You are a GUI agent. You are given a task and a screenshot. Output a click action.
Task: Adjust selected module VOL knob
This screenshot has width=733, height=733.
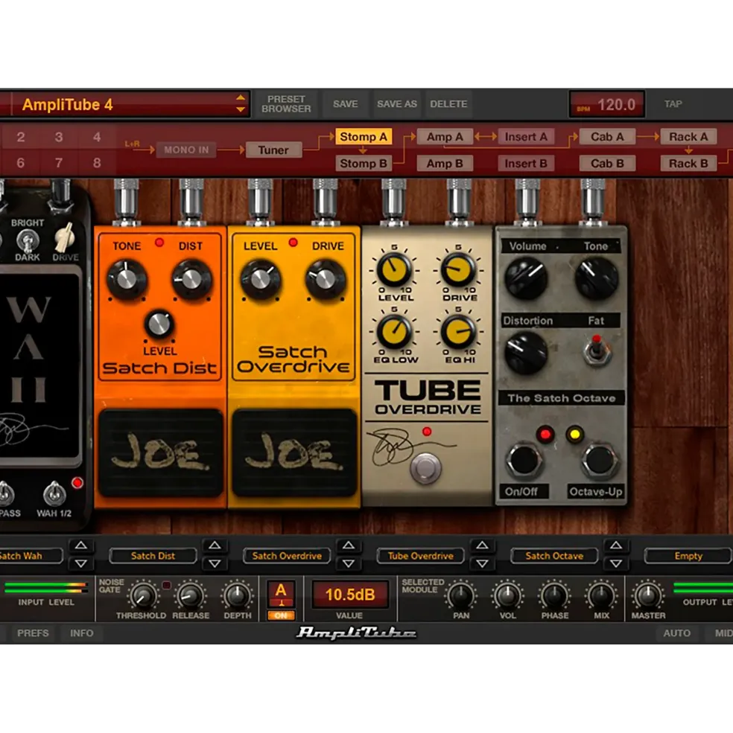508,595
